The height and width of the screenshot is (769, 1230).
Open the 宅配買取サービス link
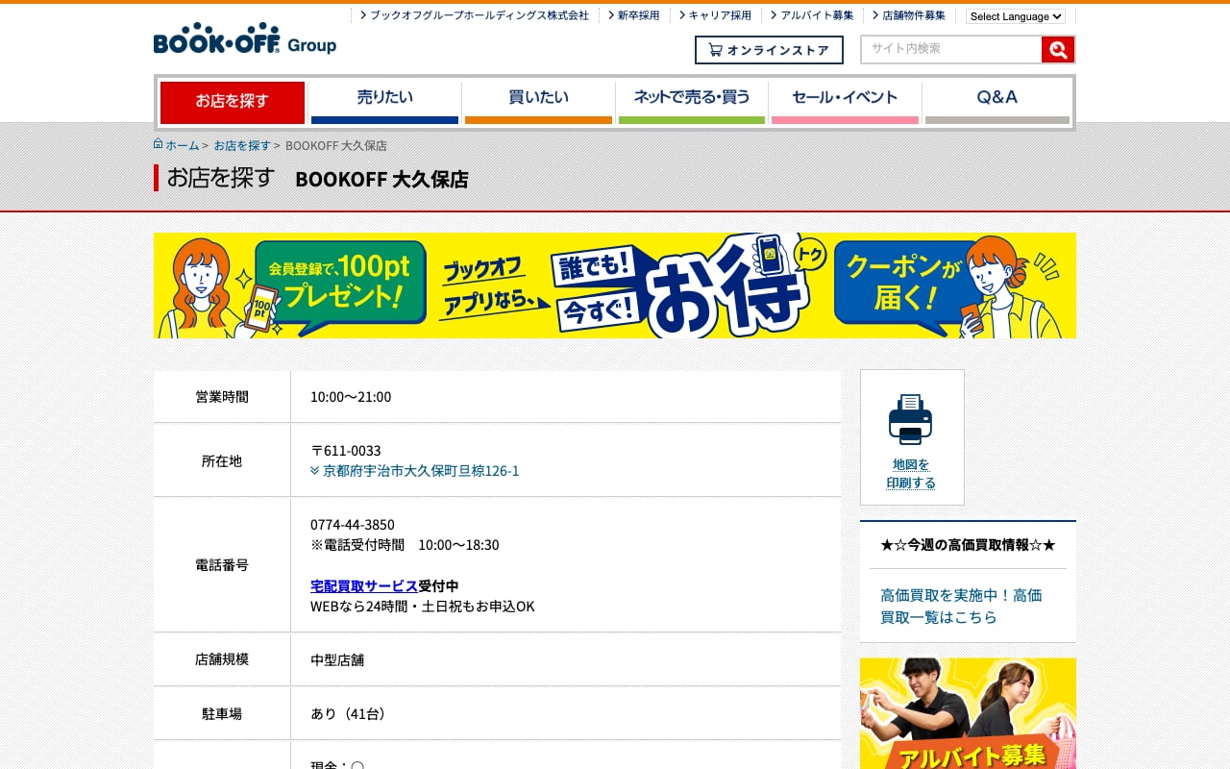(364, 586)
